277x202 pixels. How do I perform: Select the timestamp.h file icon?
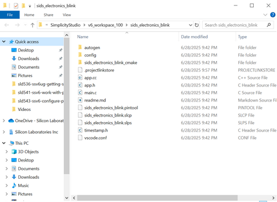click(80, 130)
